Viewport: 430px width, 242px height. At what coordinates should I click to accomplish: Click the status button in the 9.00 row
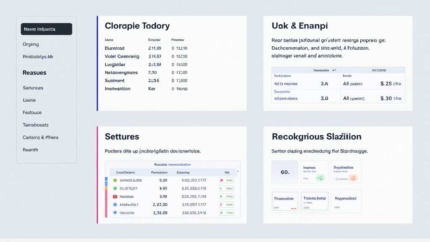coord(227,180)
